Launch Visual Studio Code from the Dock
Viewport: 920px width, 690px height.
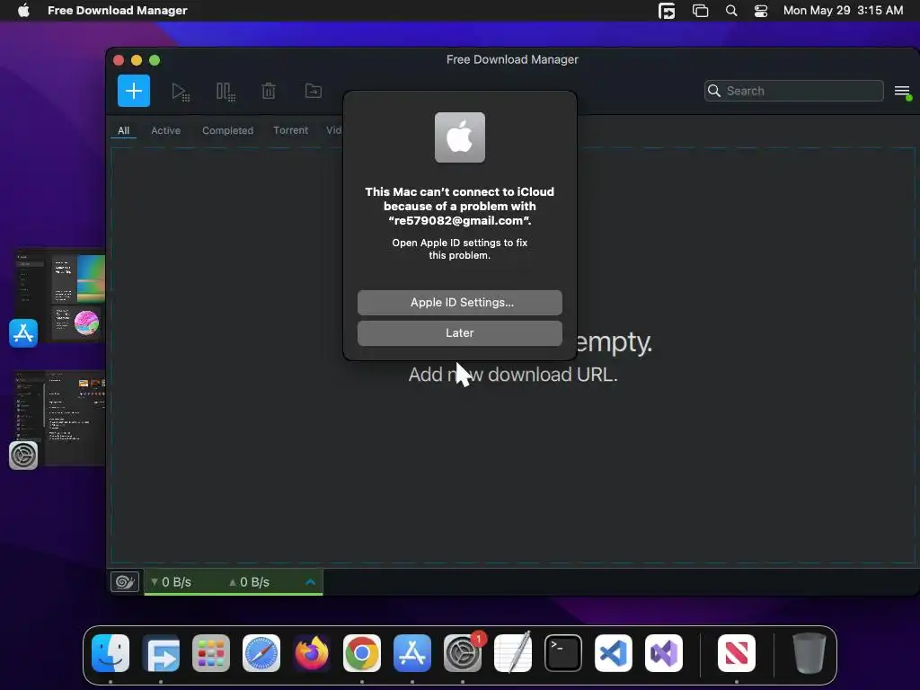[614, 653]
